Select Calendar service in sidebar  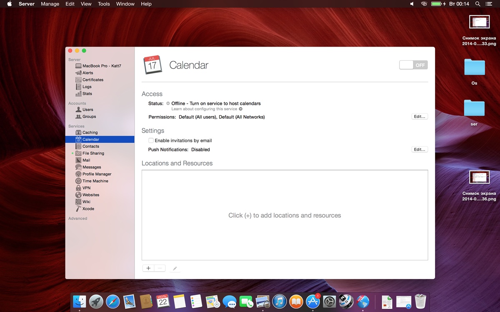click(100, 139)
